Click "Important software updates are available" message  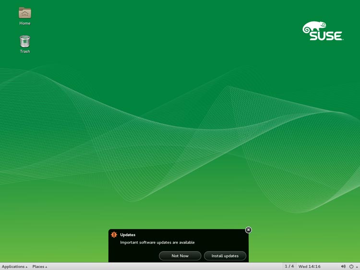click(157, 243)
